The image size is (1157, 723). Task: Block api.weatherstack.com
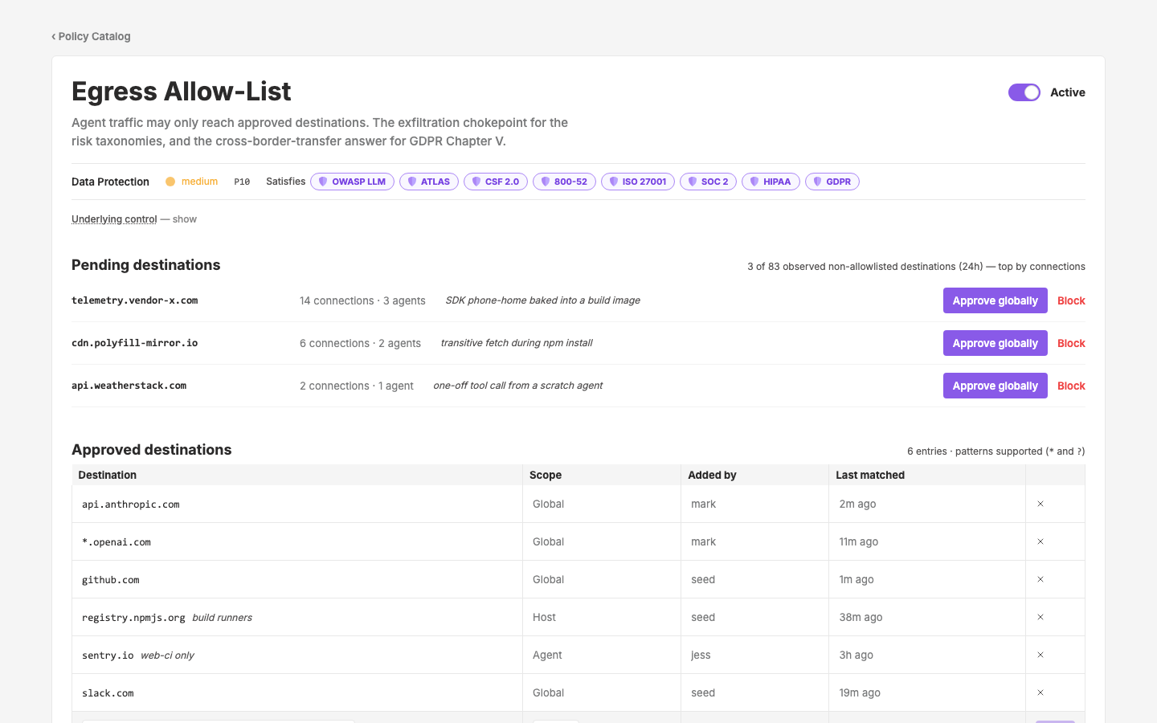click(x=1071, y=386)
